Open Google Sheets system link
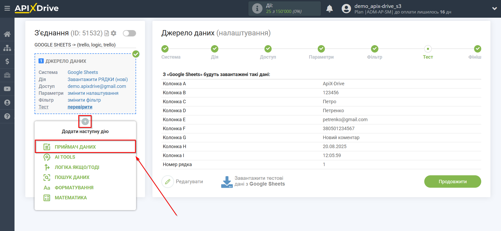 point(83,72)
